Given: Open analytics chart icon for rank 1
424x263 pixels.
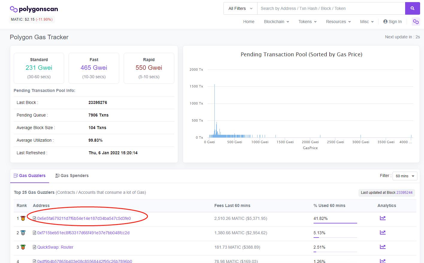Looking at the screenshot, I should pyautogui.click(x=382, y=218).
